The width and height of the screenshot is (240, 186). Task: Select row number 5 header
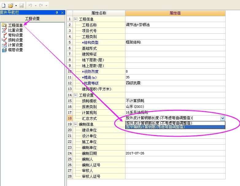(x=70, y=42)
